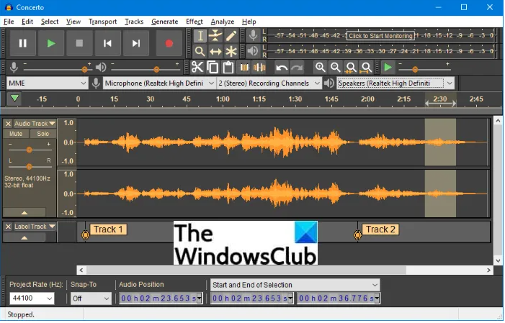The image size is (505, 323).
Task: Click the Audio Track pan L/R slider
Action: 30,167
